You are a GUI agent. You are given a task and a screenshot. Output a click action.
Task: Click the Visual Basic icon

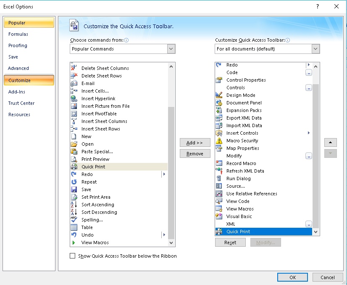(x=219, y=216)
